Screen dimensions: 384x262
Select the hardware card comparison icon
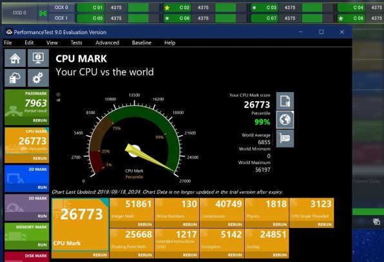[x=285, y=138]
